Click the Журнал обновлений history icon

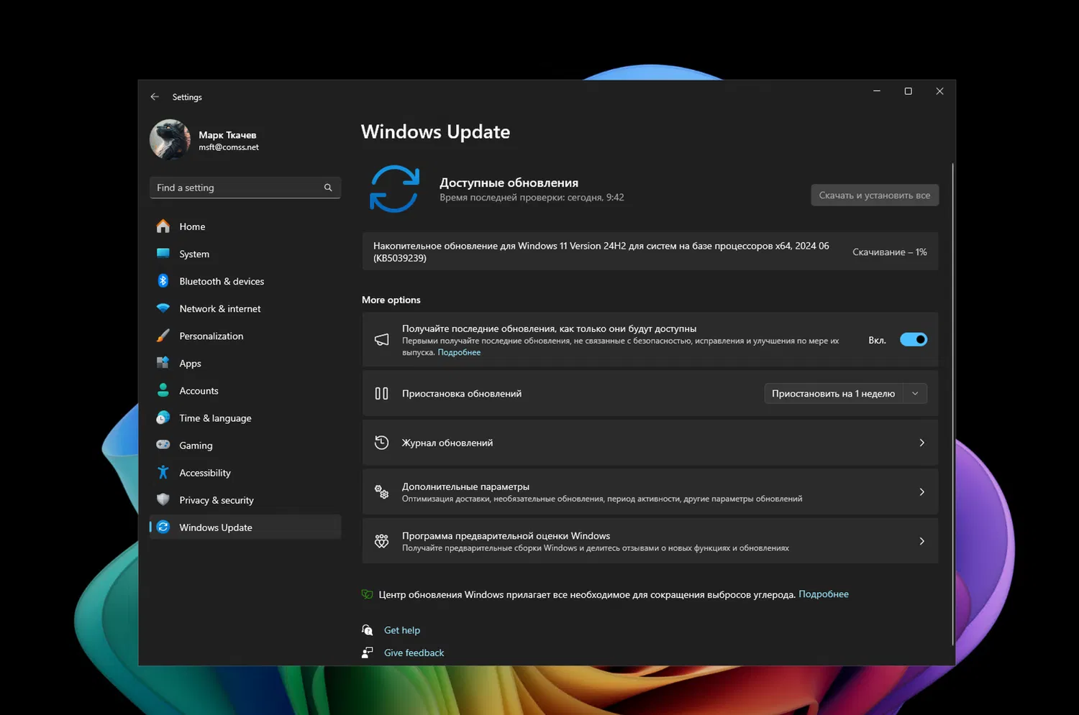point(382,443)
